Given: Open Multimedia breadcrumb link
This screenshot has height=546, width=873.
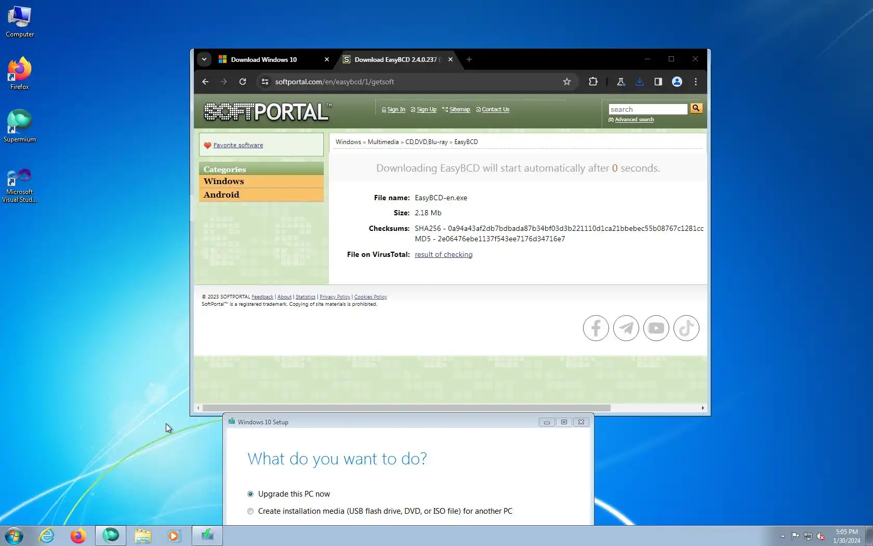Looking at the screenshot, I should (x=383, y=142).
